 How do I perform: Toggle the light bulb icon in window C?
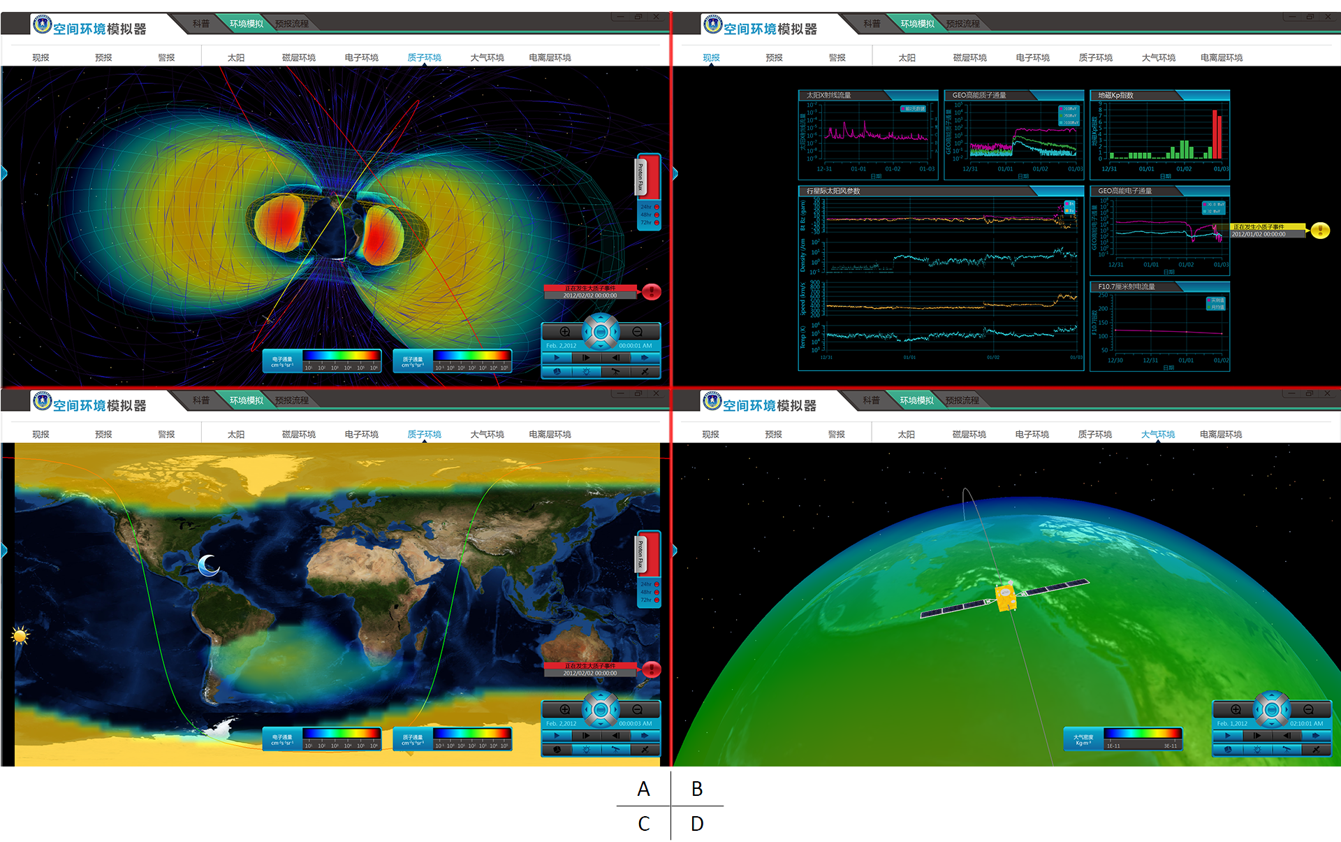click(x=586, y=750)
